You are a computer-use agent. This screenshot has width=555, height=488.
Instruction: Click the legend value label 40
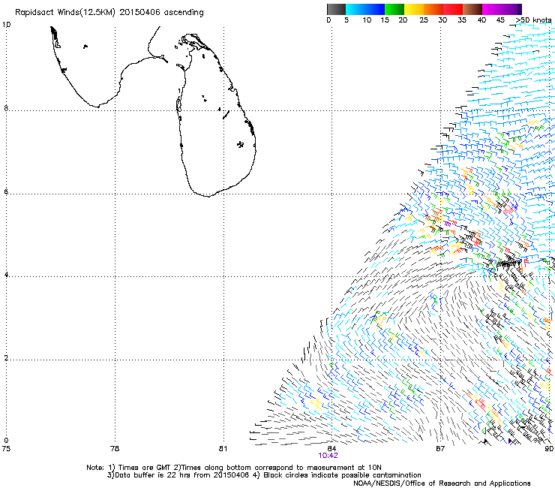pos(481,20)
